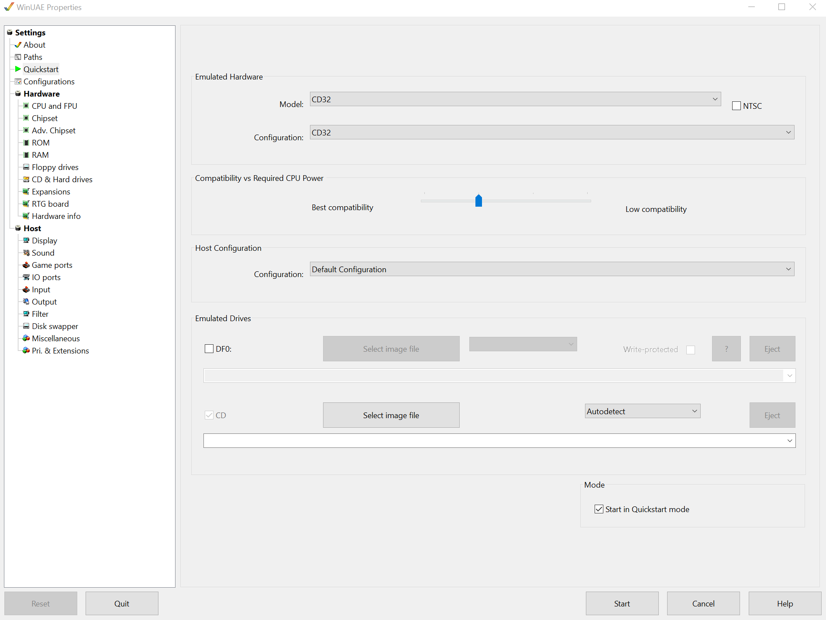Click the Configurations icon in tree
Screen dimensions: 826x620
[x=18, y=82]
